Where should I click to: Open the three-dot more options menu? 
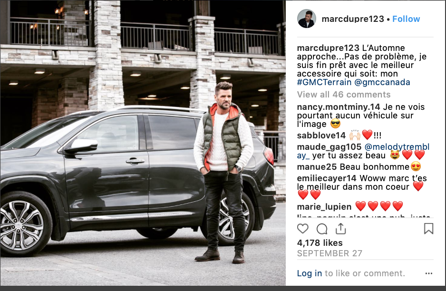point(429,273)
